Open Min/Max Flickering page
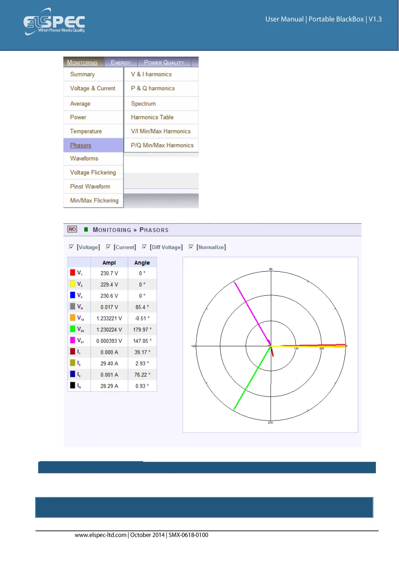 (x=94, y=201)
